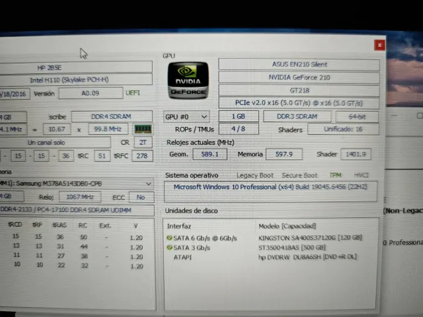The height and width of the screenshot is (317, 423).
Task: Click the 1 GB video memory field
Action: (239, 116)
